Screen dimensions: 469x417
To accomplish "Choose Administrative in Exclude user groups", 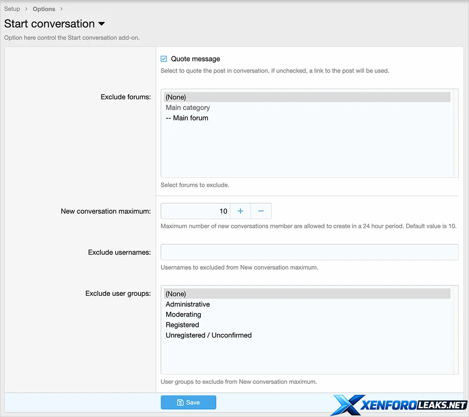I will [188, 304].
